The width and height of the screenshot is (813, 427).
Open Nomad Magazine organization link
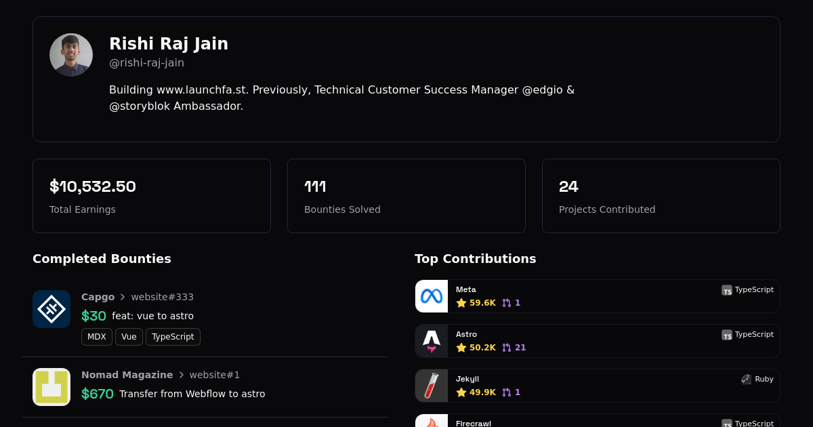click(127, 375)
